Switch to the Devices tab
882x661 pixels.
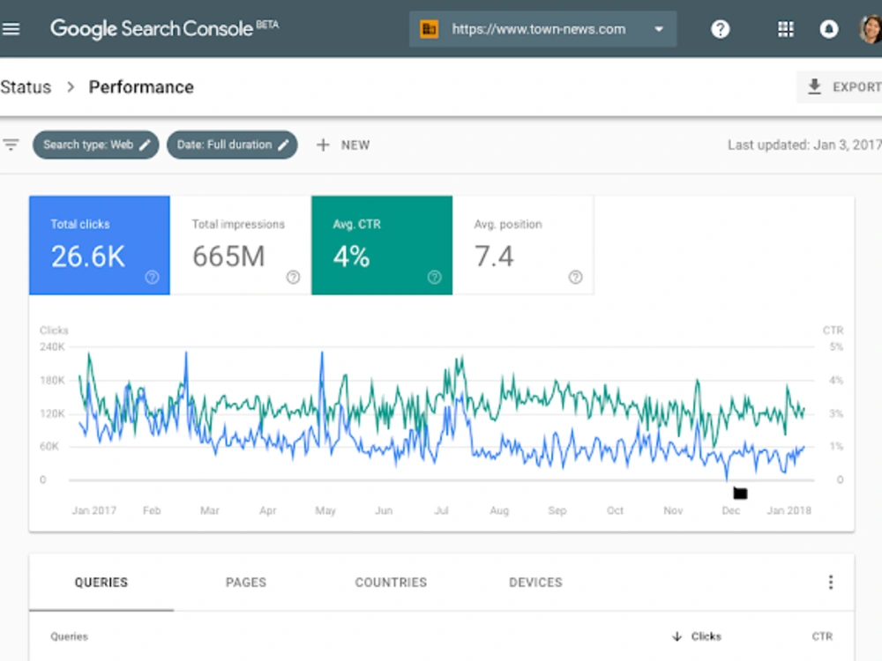[x=535, y=583]
